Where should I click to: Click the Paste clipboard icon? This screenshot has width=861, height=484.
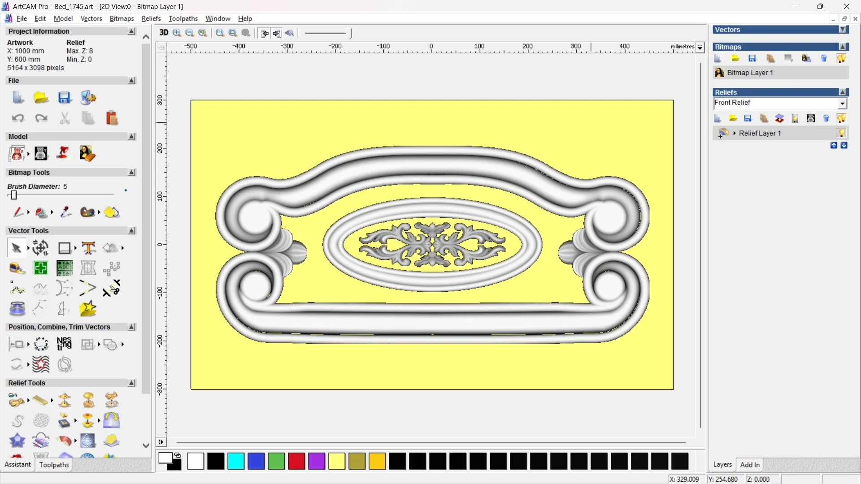tap(112, 118)
